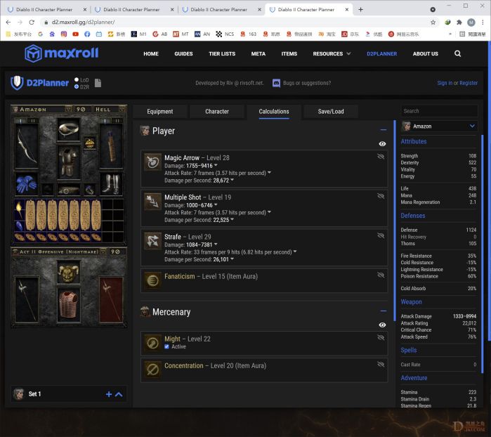Select the mercenary armor slot

point(69,305)
